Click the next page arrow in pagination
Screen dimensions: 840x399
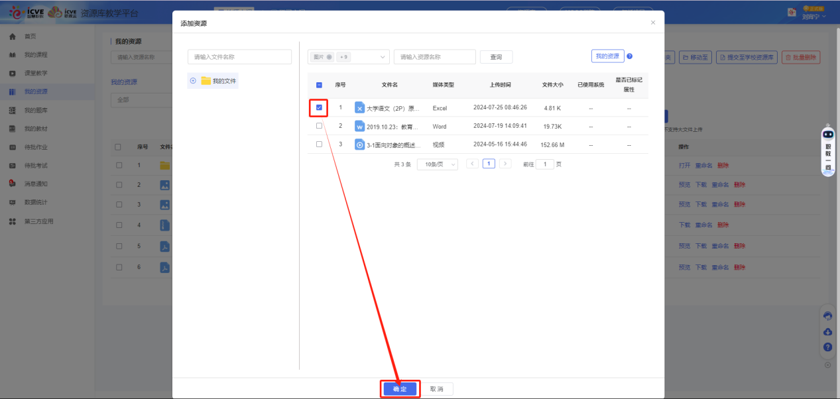(505, 164)
